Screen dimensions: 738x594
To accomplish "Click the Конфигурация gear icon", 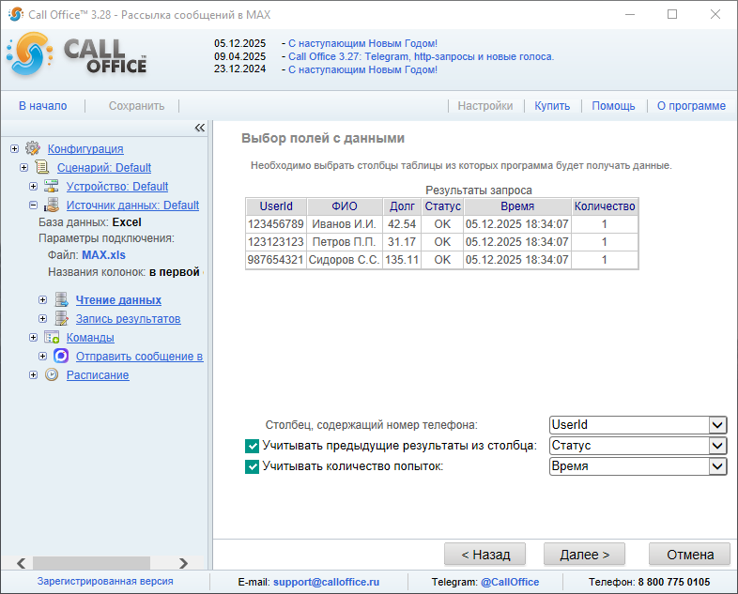I will pyautogui.click(x=33, y=148).
